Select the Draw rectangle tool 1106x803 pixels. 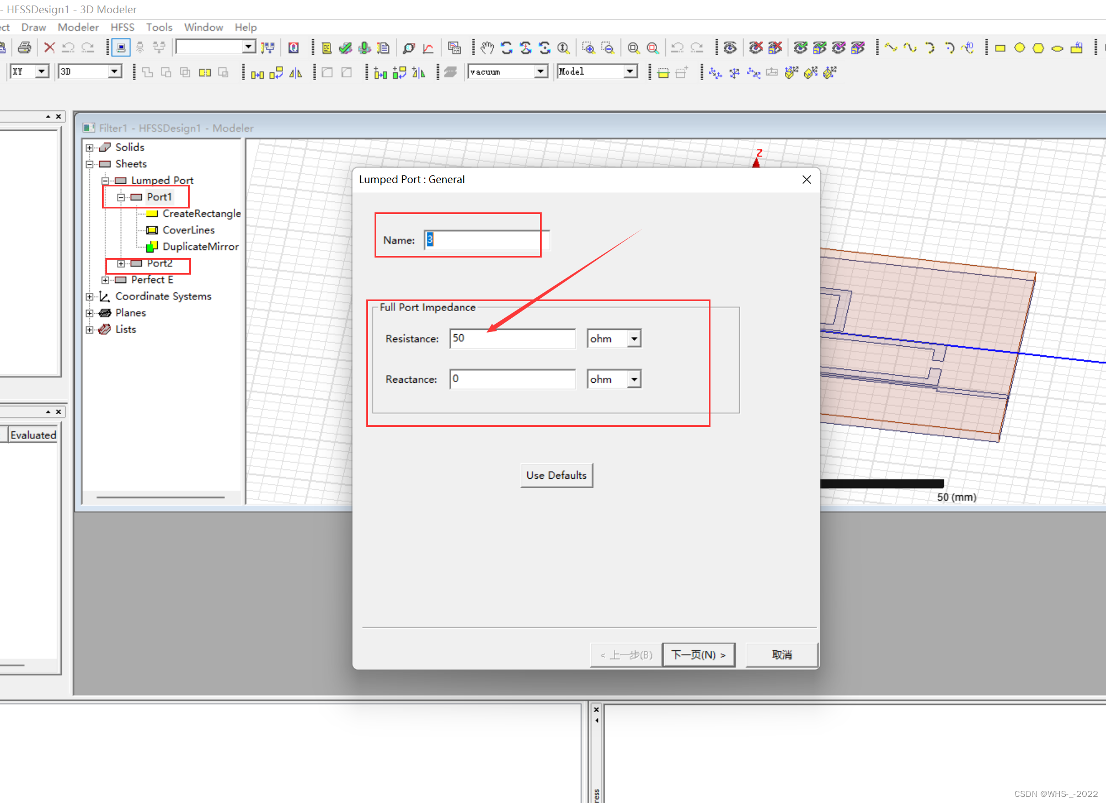coord(1000,48)
